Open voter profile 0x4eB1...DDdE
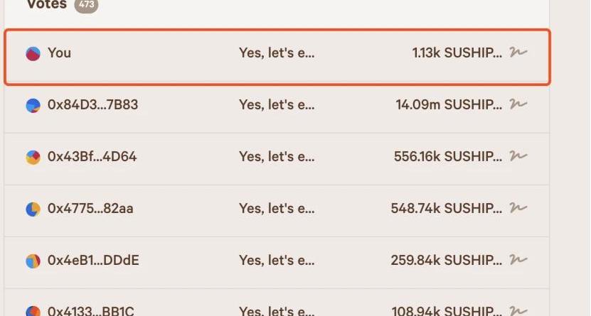The image size is (591, 316). point(93,261)
